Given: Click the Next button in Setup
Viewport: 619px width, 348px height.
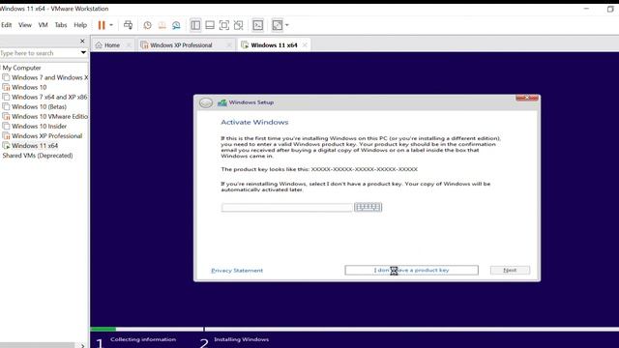Looking at the screenshot, I should (x=510, y=271).
